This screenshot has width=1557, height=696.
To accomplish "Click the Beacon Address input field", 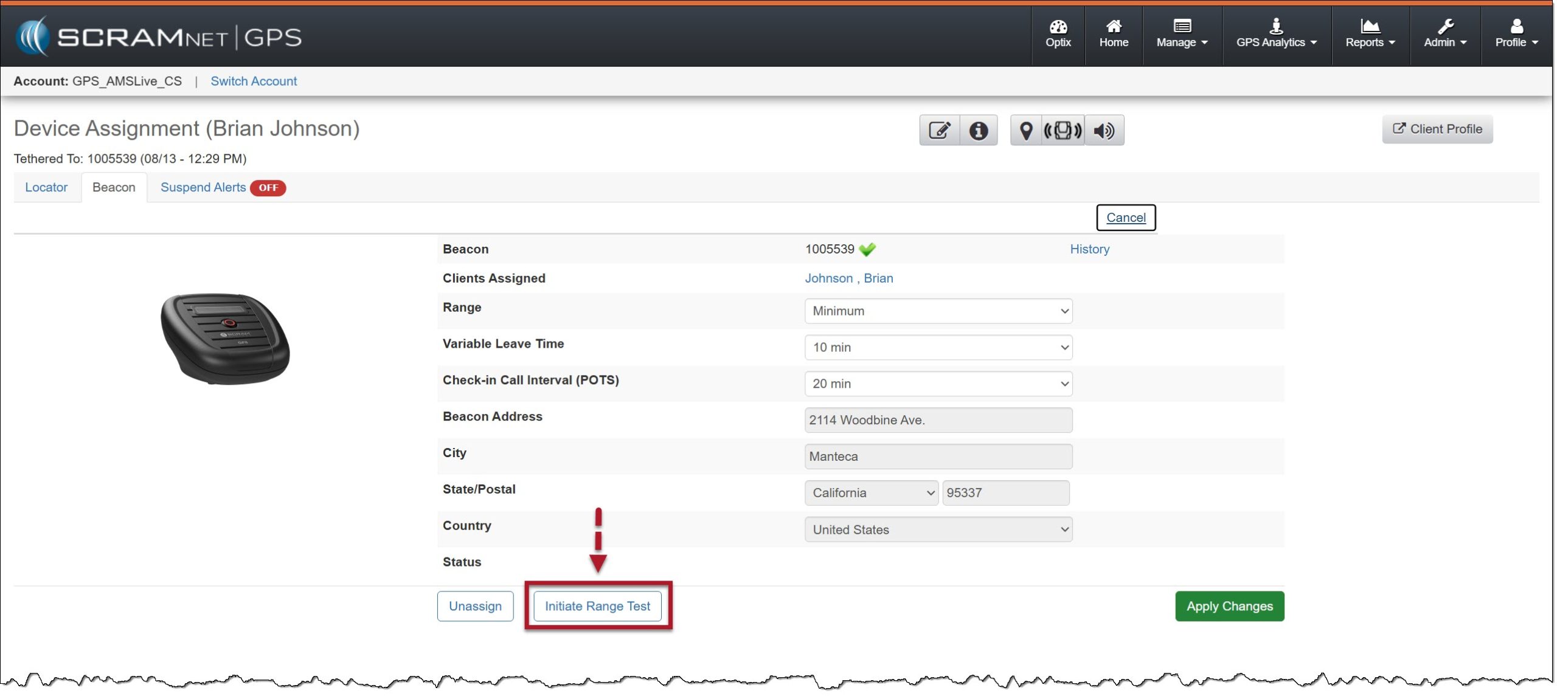I will tap(938, 420).
